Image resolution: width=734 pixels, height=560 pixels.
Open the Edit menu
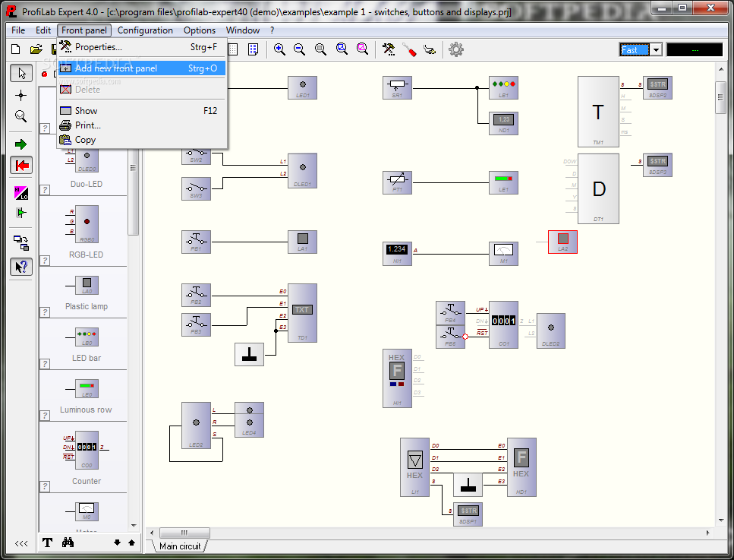pos(43,30)
